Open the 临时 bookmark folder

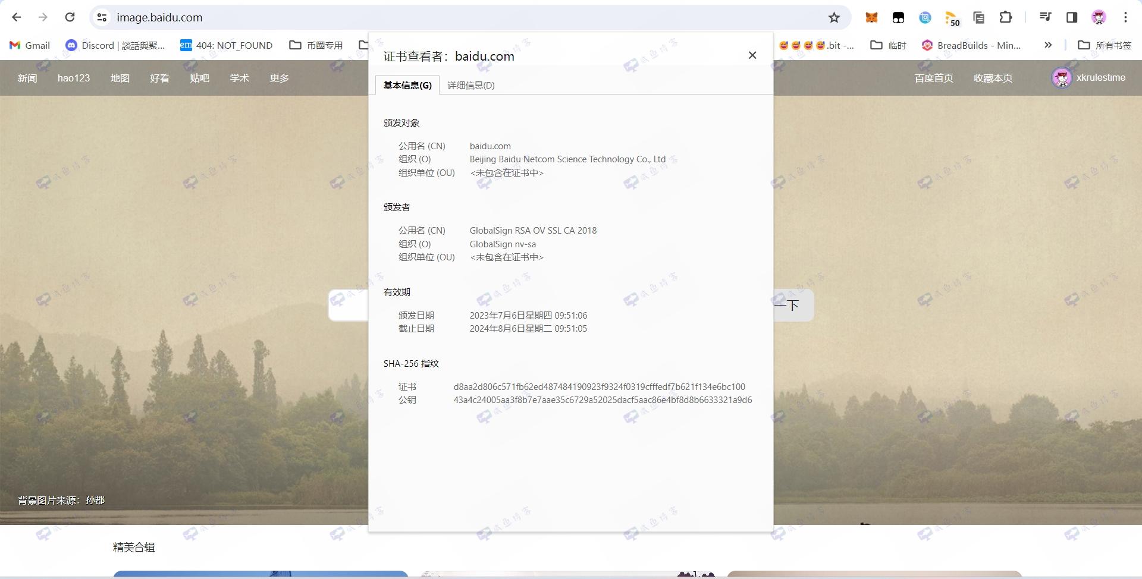coord(888,45)
